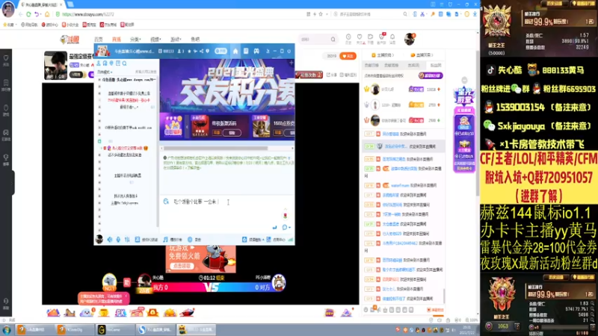The image size is (598, 336).
Task: Click the share icon in the YY title bar
Action: [201, 51]
